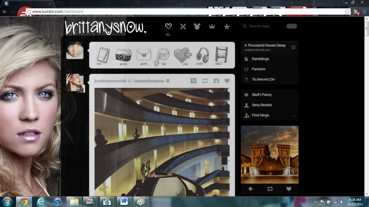The height and width of the screenshot is (207, 369).
Task: Click the browser extension icon near star
Action: pos(356,11)
